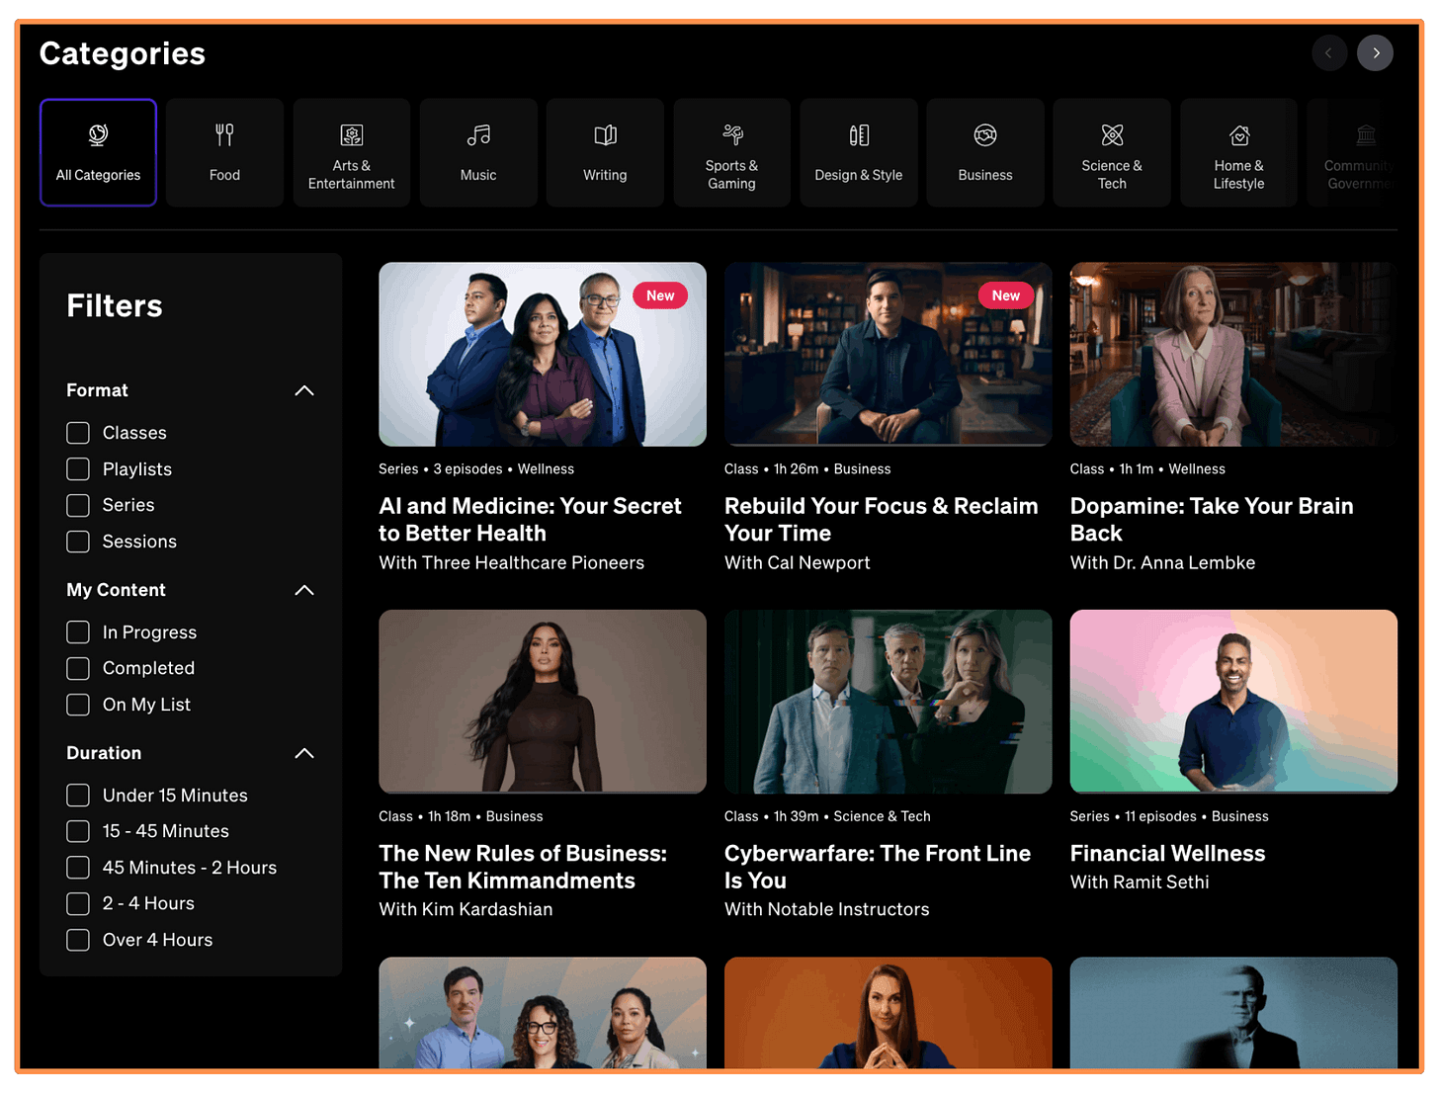Open the Kim Kardashian class thumbnail
The width and height of the screenshot is (1439, 1093).
pos(542,702)
